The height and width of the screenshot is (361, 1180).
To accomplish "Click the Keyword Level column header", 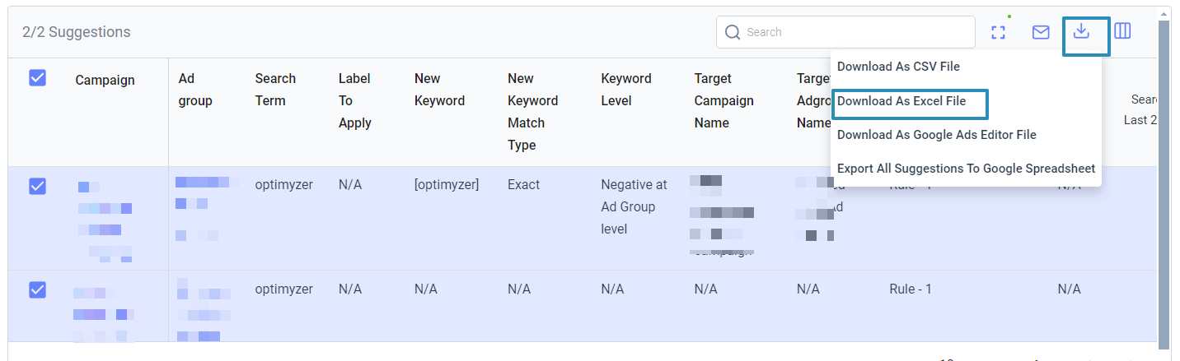I will [626, 90].
